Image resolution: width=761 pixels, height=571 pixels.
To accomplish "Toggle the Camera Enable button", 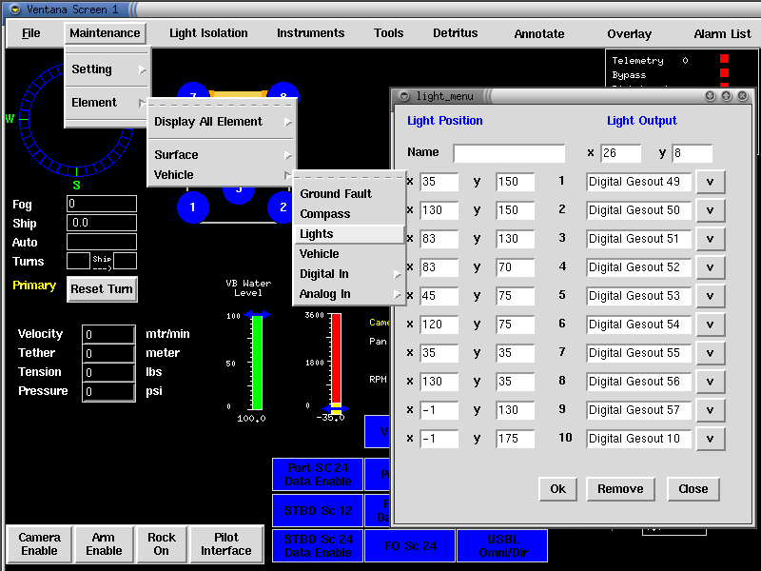I will [x=39, y=543].
